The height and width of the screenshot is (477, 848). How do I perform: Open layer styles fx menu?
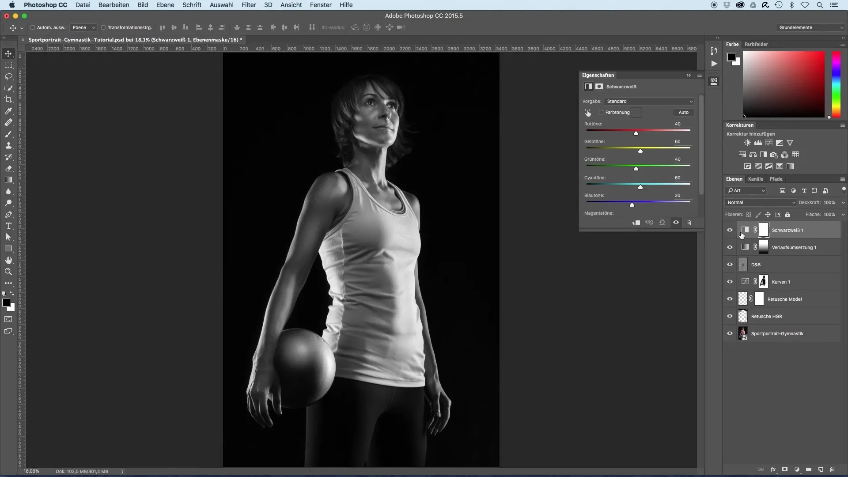773,469
